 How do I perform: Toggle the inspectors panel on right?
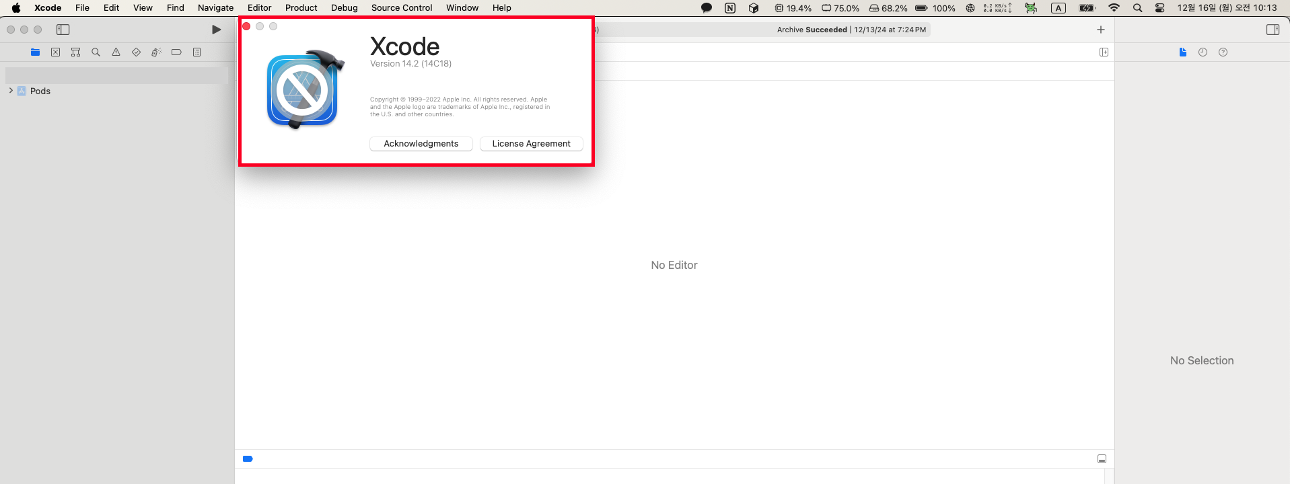point(1273,30)
